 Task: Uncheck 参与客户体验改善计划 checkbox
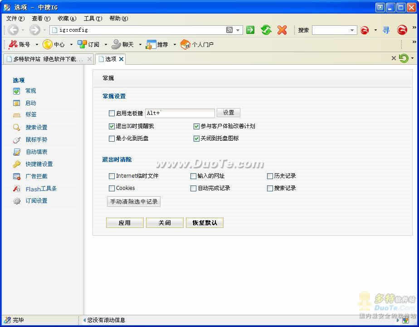click(196, 126)
